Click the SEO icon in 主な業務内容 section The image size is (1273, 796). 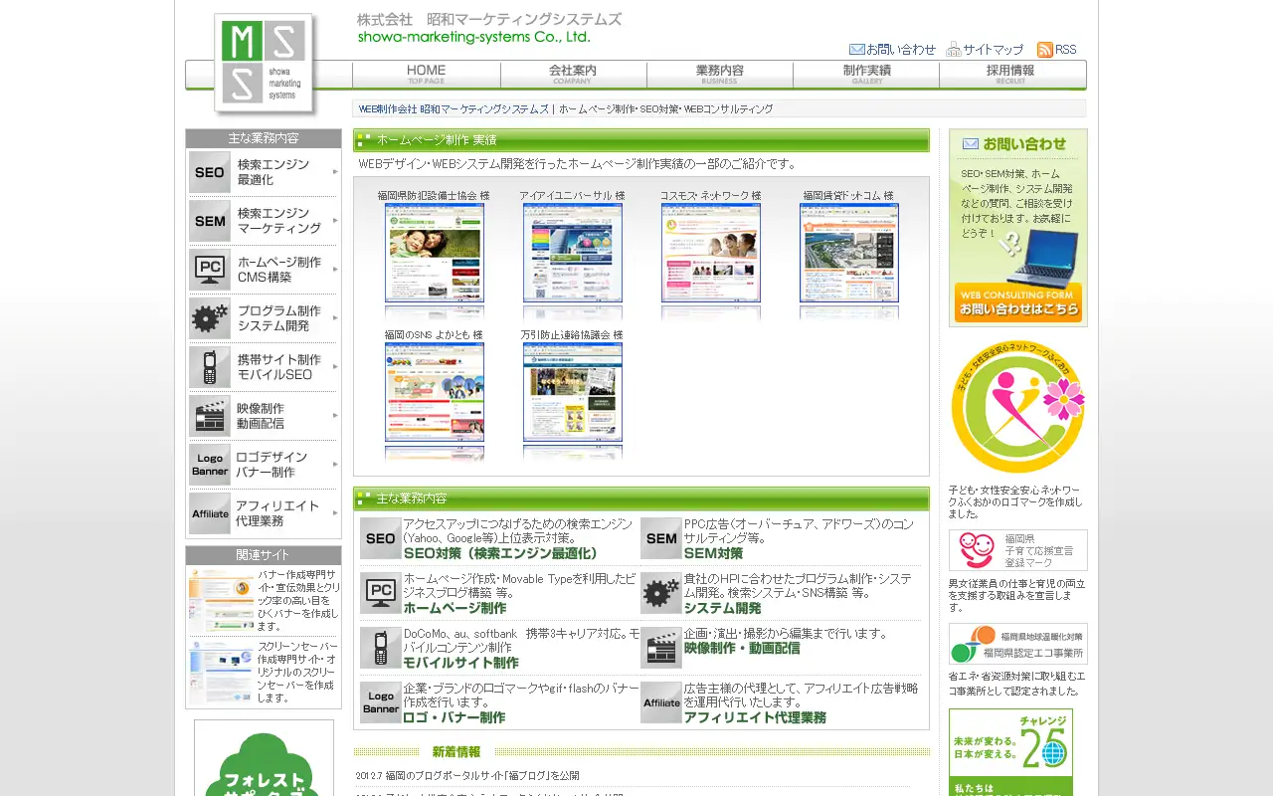[x=381, y=538]
